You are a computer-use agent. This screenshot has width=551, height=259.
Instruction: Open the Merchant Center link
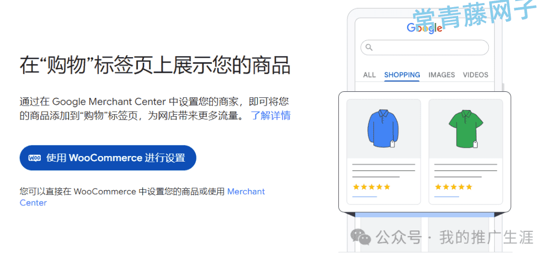point(142,197)
